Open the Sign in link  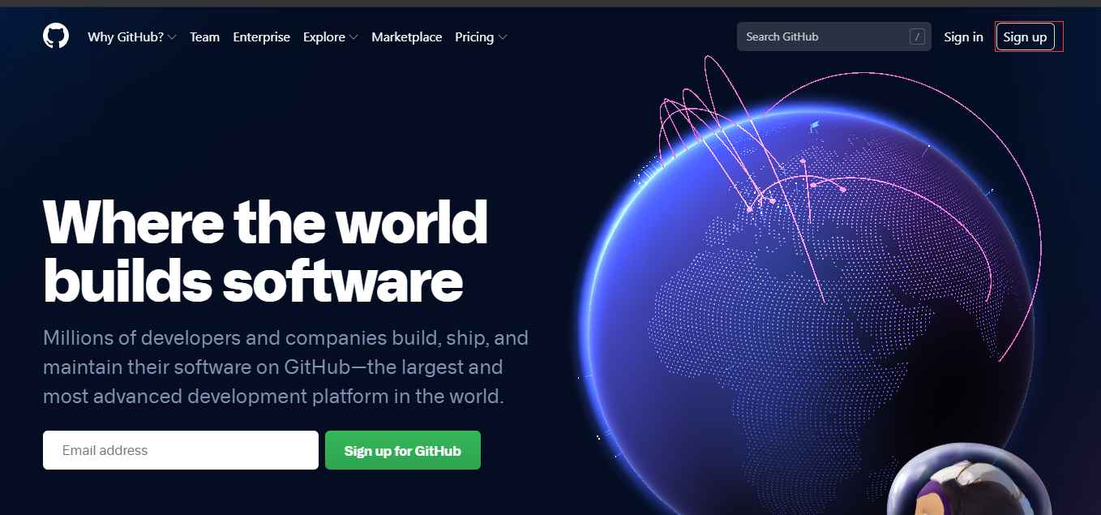(963, 37)
